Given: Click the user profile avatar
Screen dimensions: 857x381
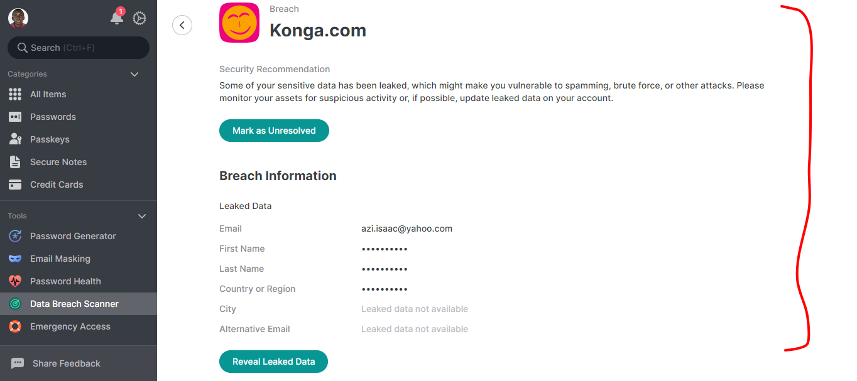Looking at the screenshot, I should click(x=18, y=18).
